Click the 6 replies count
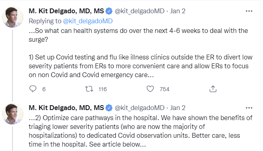 pyautogui.click(x=44, y=89)
